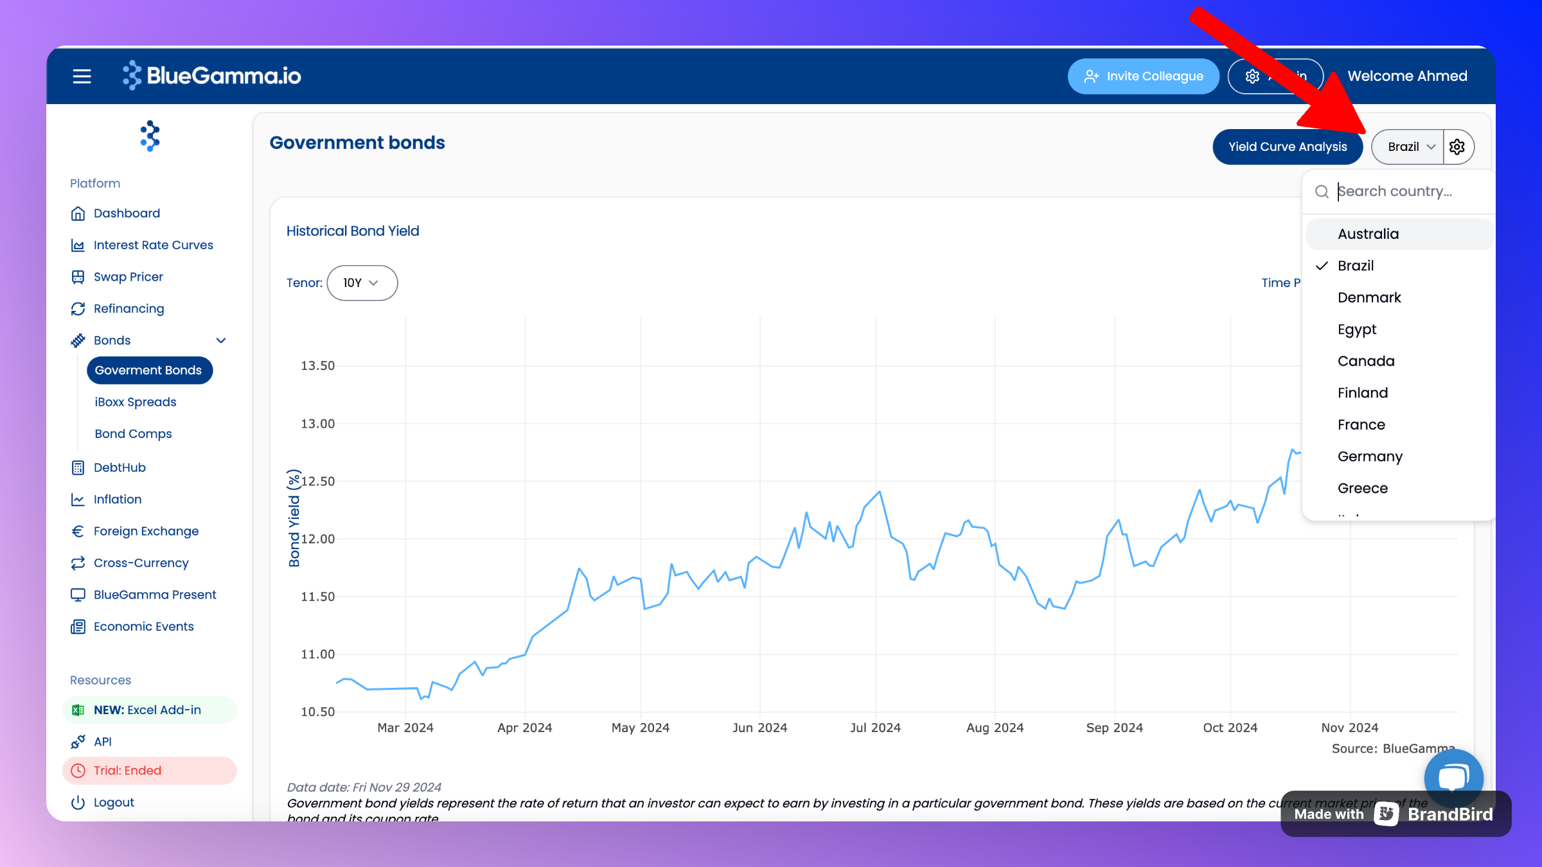The height and width of the screenshot is (867, 1542).
Task: Click the Yield Curve Analysis button
Action: point(1287,147)
